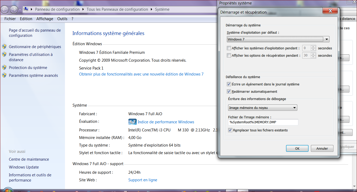The image size is (357, 192).
Task: Uncheck Remplacer tous les fichiers existants
Action: [230, 130]
